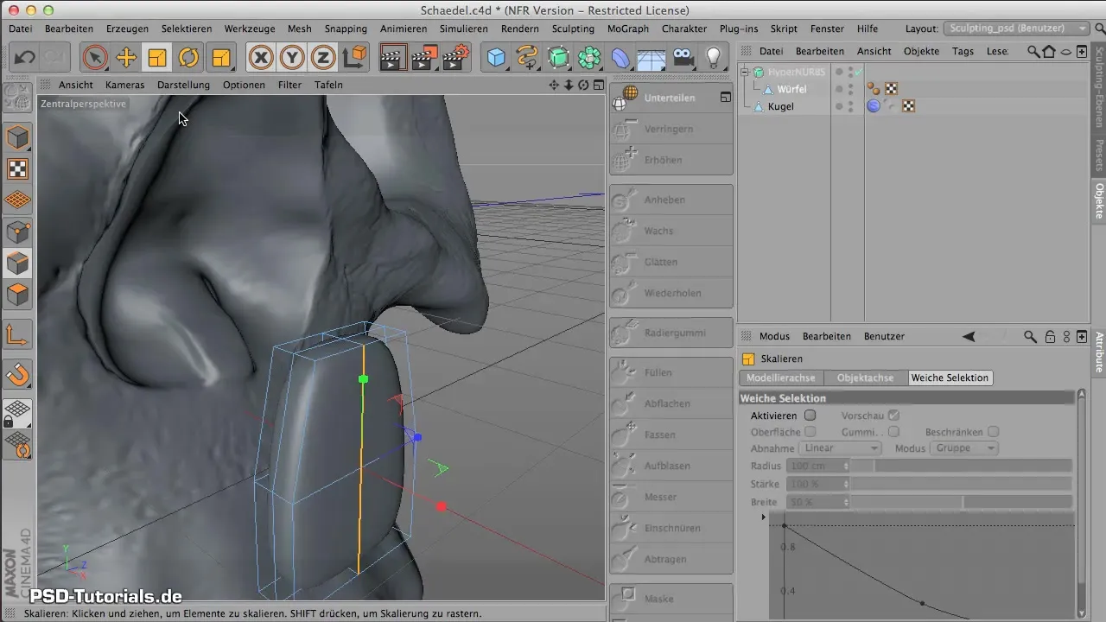1106x622 pixels.
Task: Toggle the world coordinate system icon
Action: (x=354, y=58)
